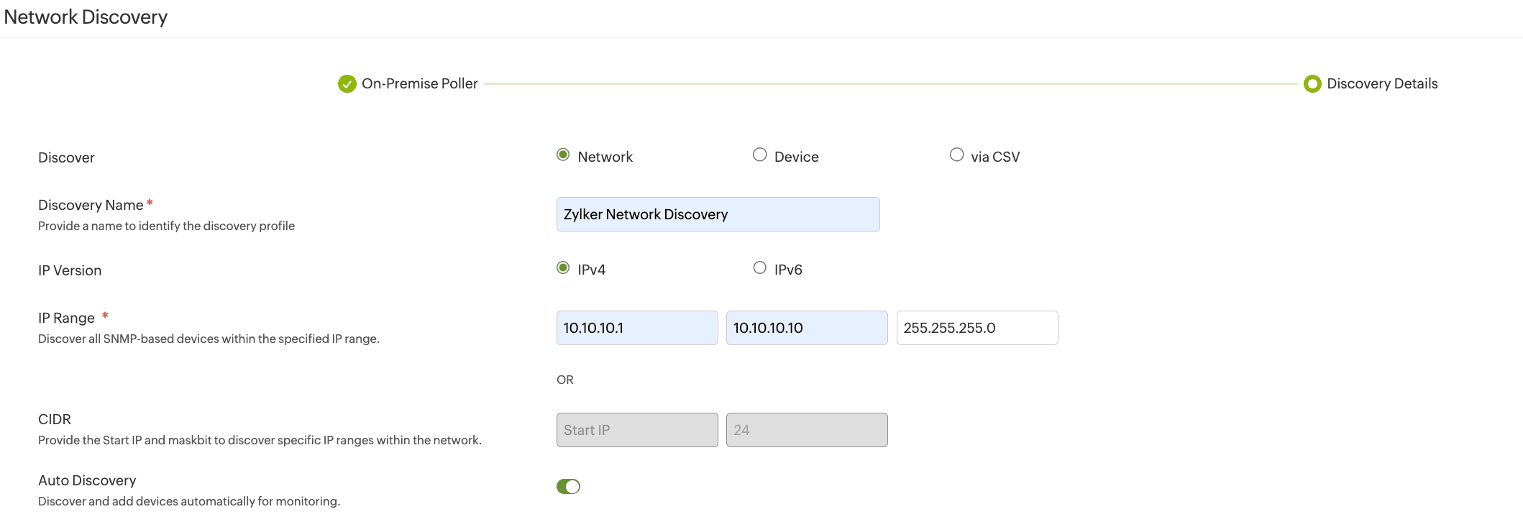The image size is (1523, 522).
Task: Click the CIDR mask bit field
Action: (806, 430)
